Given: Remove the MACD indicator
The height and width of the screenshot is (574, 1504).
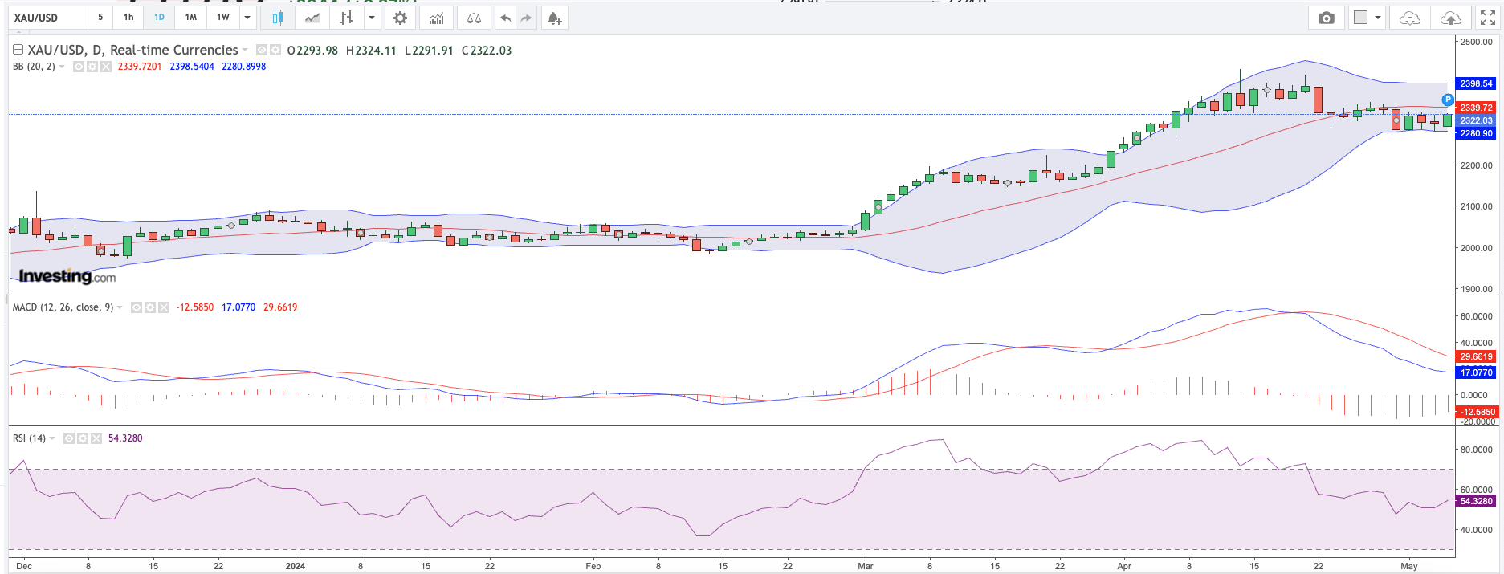Looking at the screenshot, I should 164,307.
